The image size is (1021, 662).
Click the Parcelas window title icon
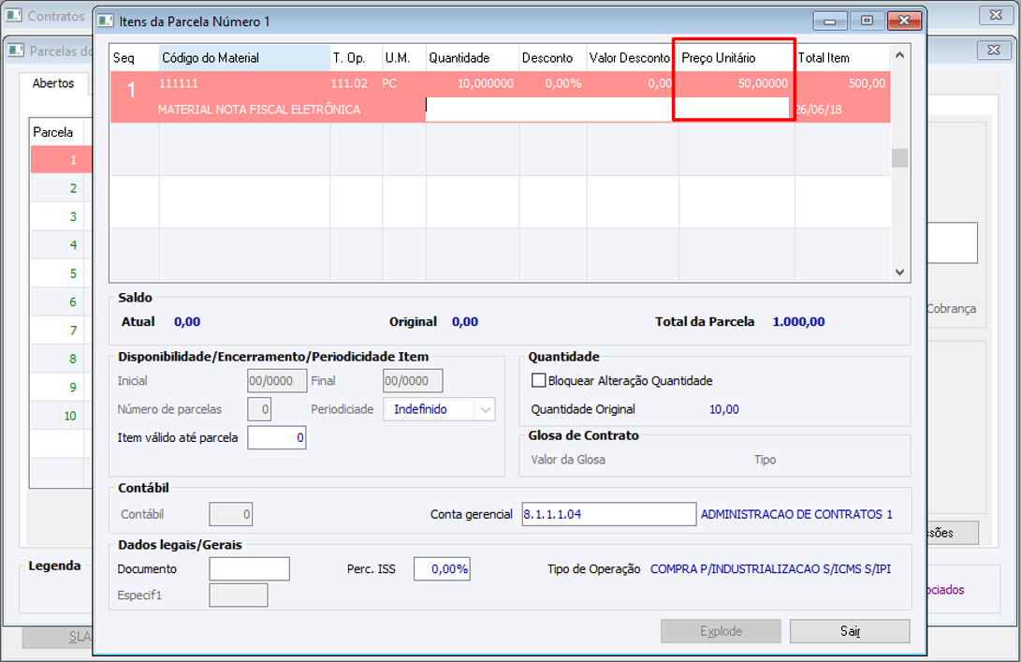[16, 51]
